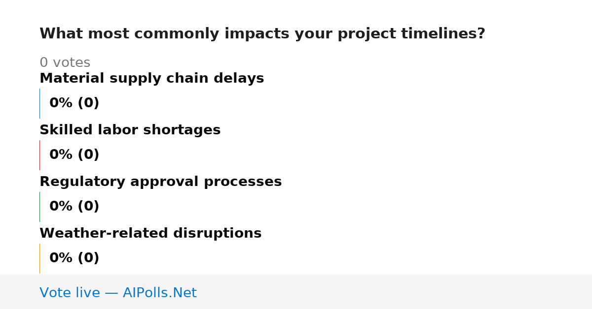Viewport: 592px width, 309px height.
Task: Open the 'Vote live' link text
Action: (x=70, y=293)
